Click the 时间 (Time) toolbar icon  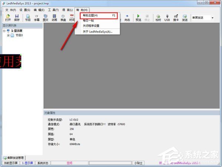point(72,18)
